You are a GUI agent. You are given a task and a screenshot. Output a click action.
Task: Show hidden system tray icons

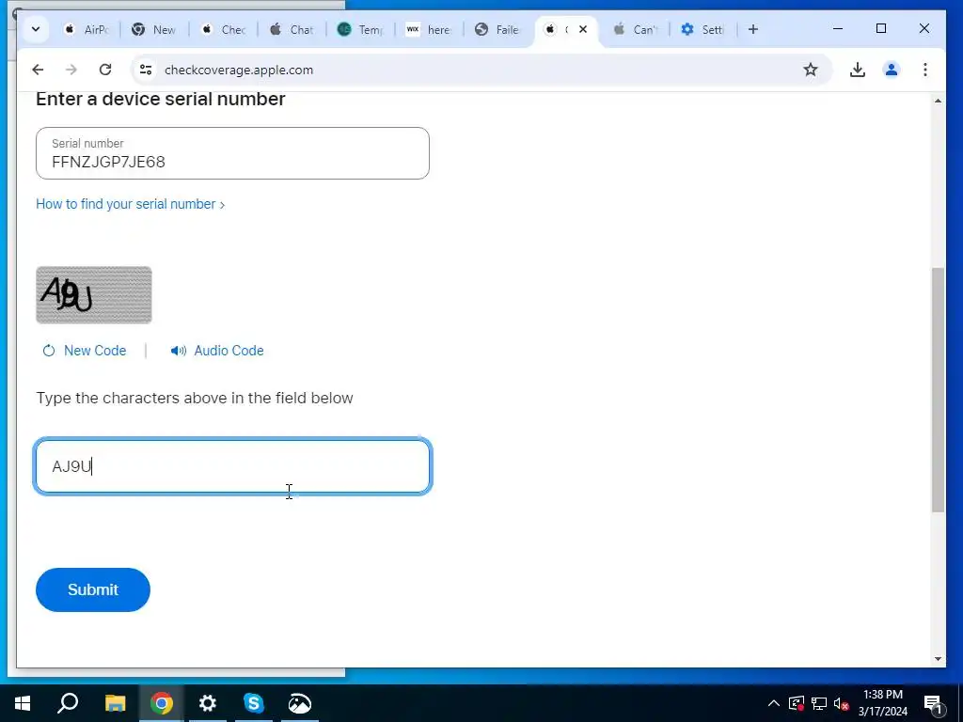[x=774, y=703]
